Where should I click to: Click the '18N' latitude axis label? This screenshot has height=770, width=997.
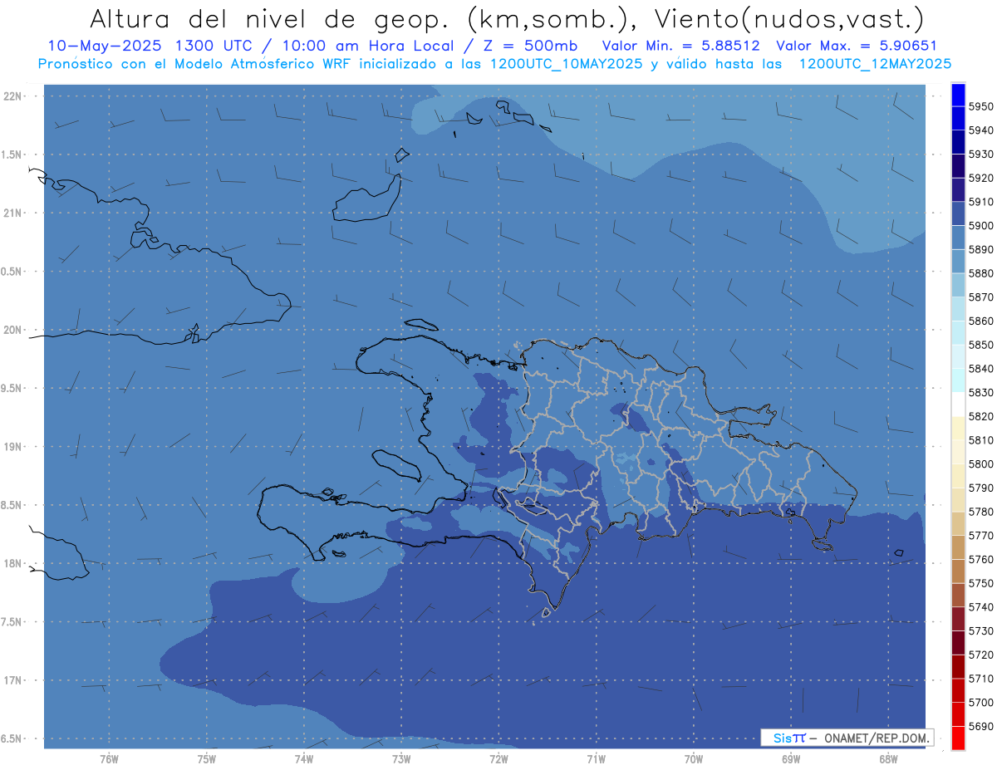12,564
